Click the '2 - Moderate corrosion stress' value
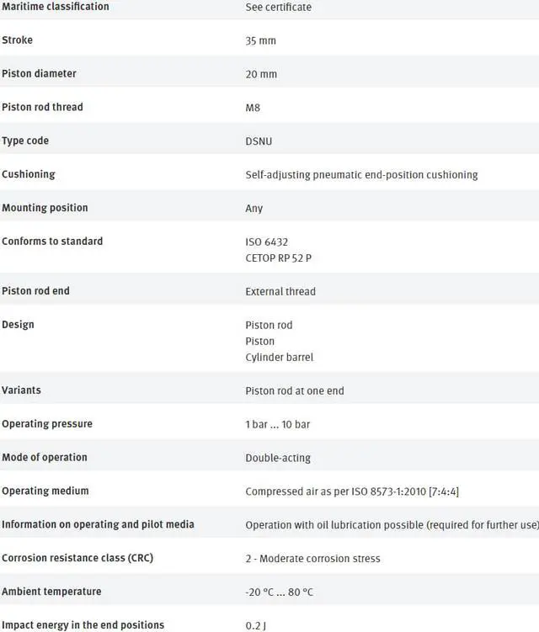 tap(312, 559)
